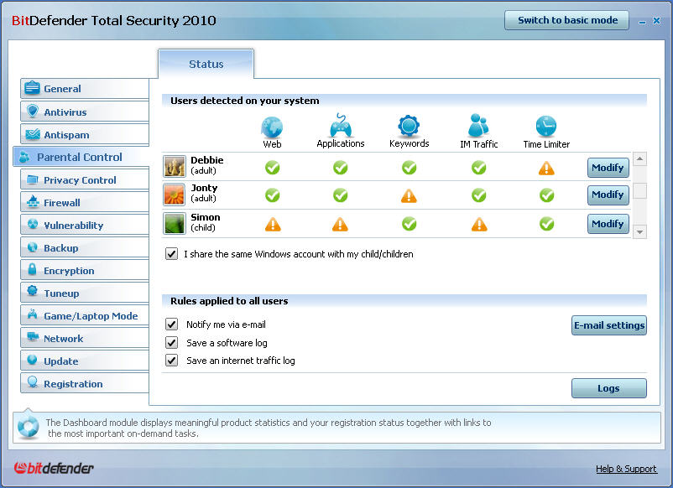
Task: Click the lifebuoy help icon in info bar
Action: tap(29, 427)
